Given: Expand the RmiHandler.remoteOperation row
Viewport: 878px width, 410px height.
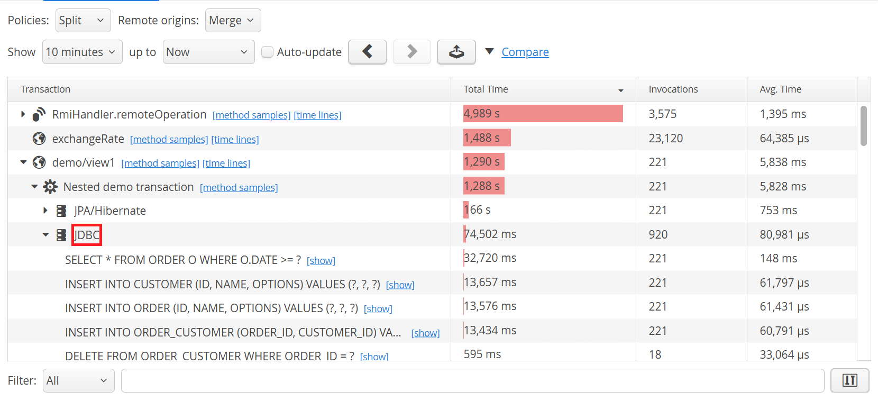Looking at the screenshot, I should pyautogui.click(x=23, y=114).
